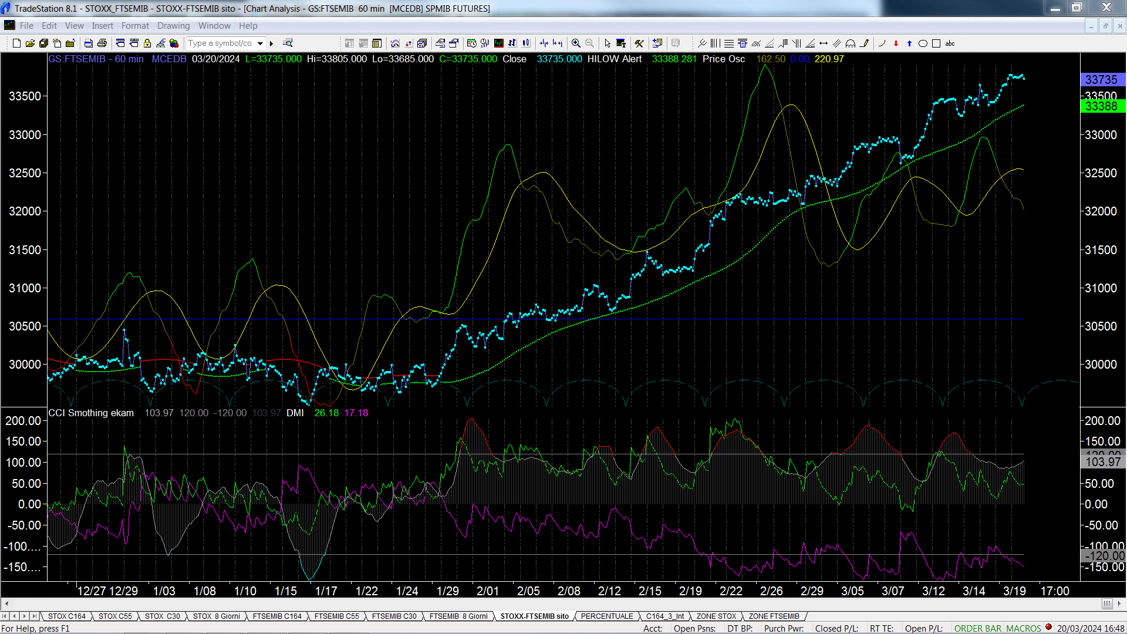Switch to the STOX C55 tab
Screen dimensions: 1127x634
click(115, 616)
